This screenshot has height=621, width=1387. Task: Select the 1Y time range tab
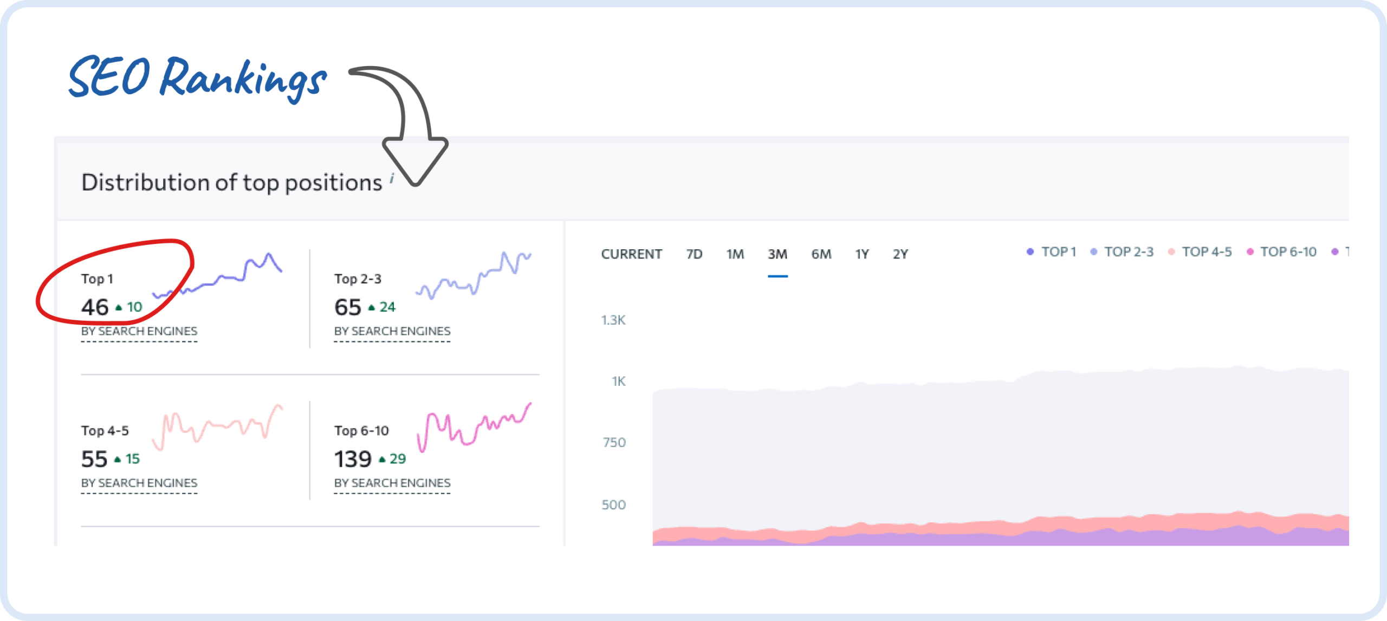pos(862,254)
